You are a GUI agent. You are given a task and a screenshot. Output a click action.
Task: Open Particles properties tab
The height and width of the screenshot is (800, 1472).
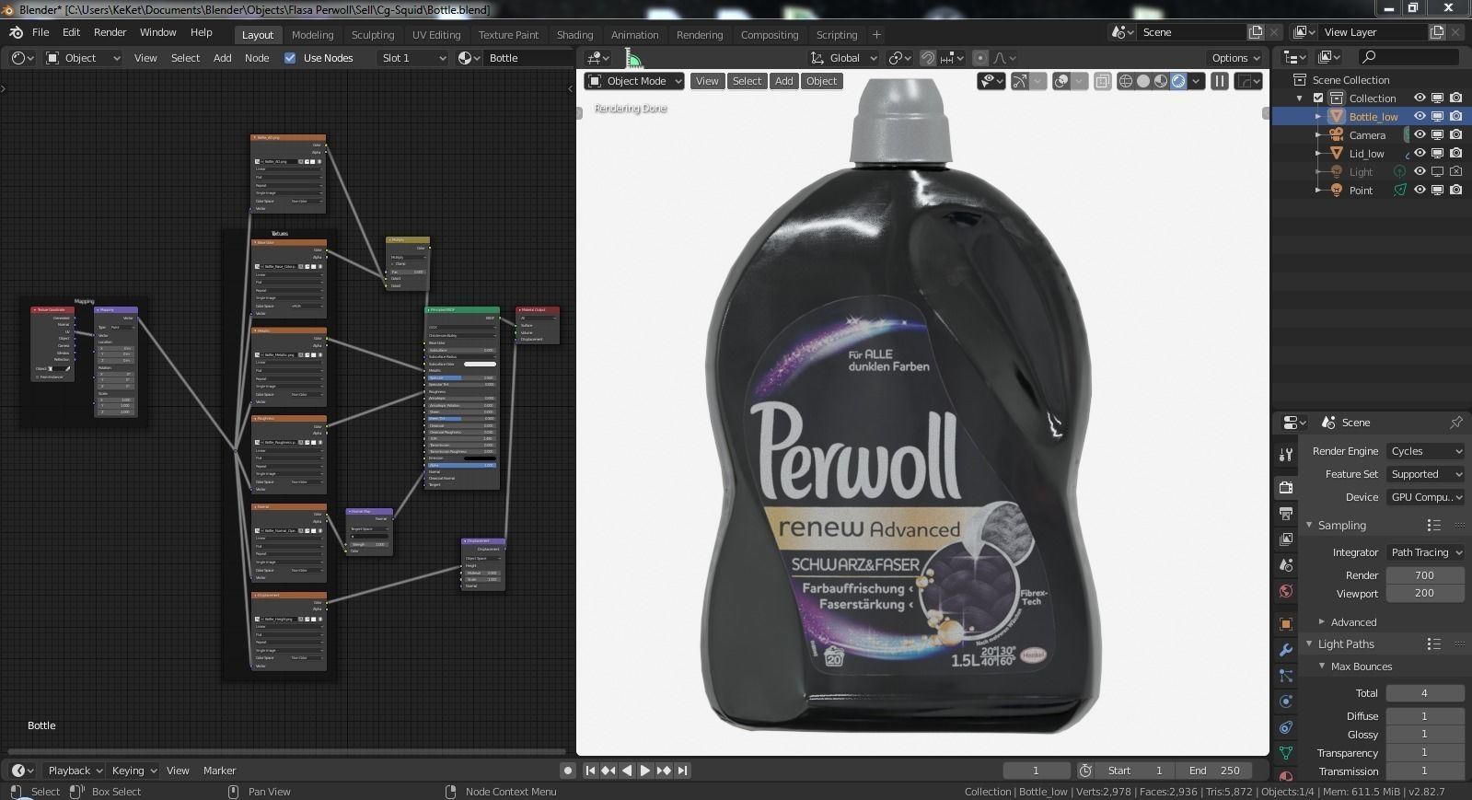tap(1286, 676)
